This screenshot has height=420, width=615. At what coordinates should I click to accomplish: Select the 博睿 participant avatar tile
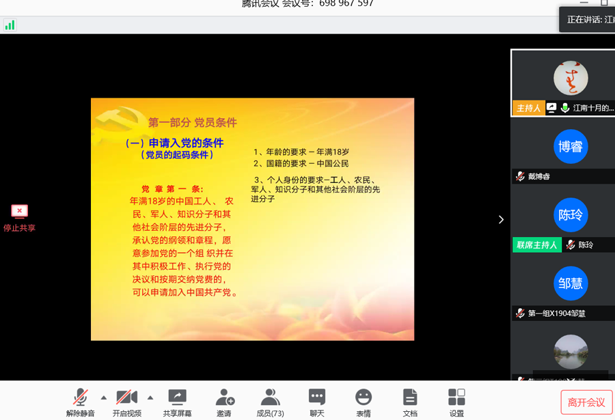point(571,147)
